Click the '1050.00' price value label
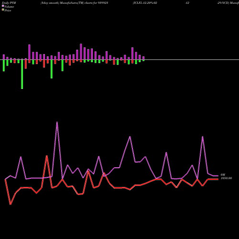 coord(226,178)
